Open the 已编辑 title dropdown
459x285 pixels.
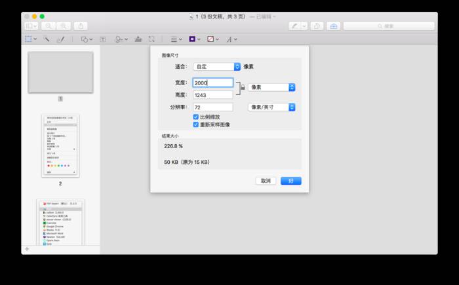tap(265, 16)
